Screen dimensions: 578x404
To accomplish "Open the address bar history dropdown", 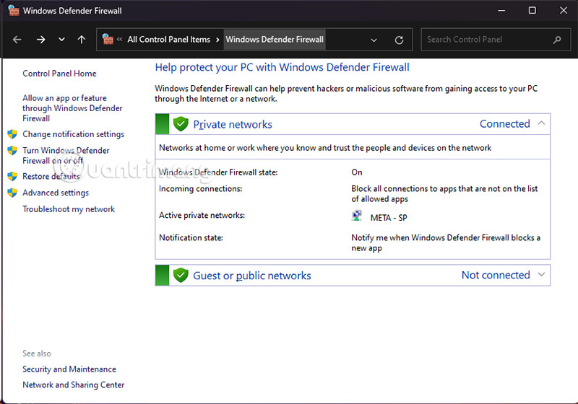I will coord(374,40).
